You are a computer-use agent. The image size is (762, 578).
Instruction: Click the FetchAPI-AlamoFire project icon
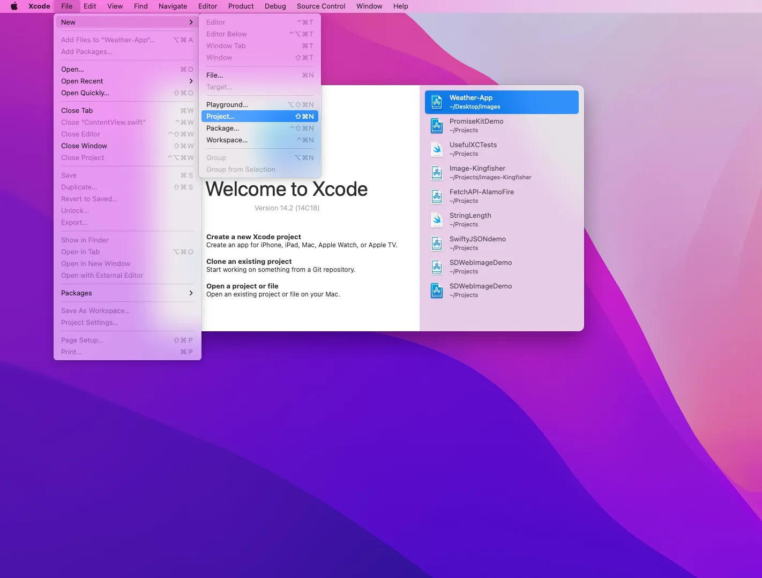tap(437, 196)
